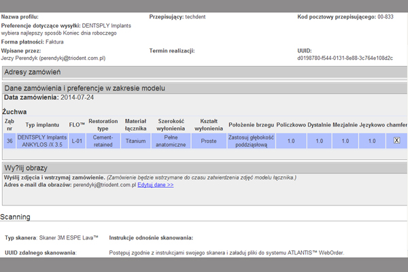
Task: Toggle the chamfer checkbox for tooth 36
Action: (397, 141)
